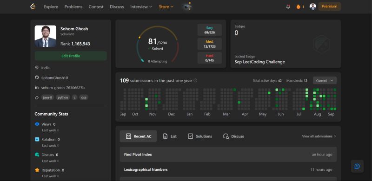Click the Rank 1,165,943 text

(75, 44)
